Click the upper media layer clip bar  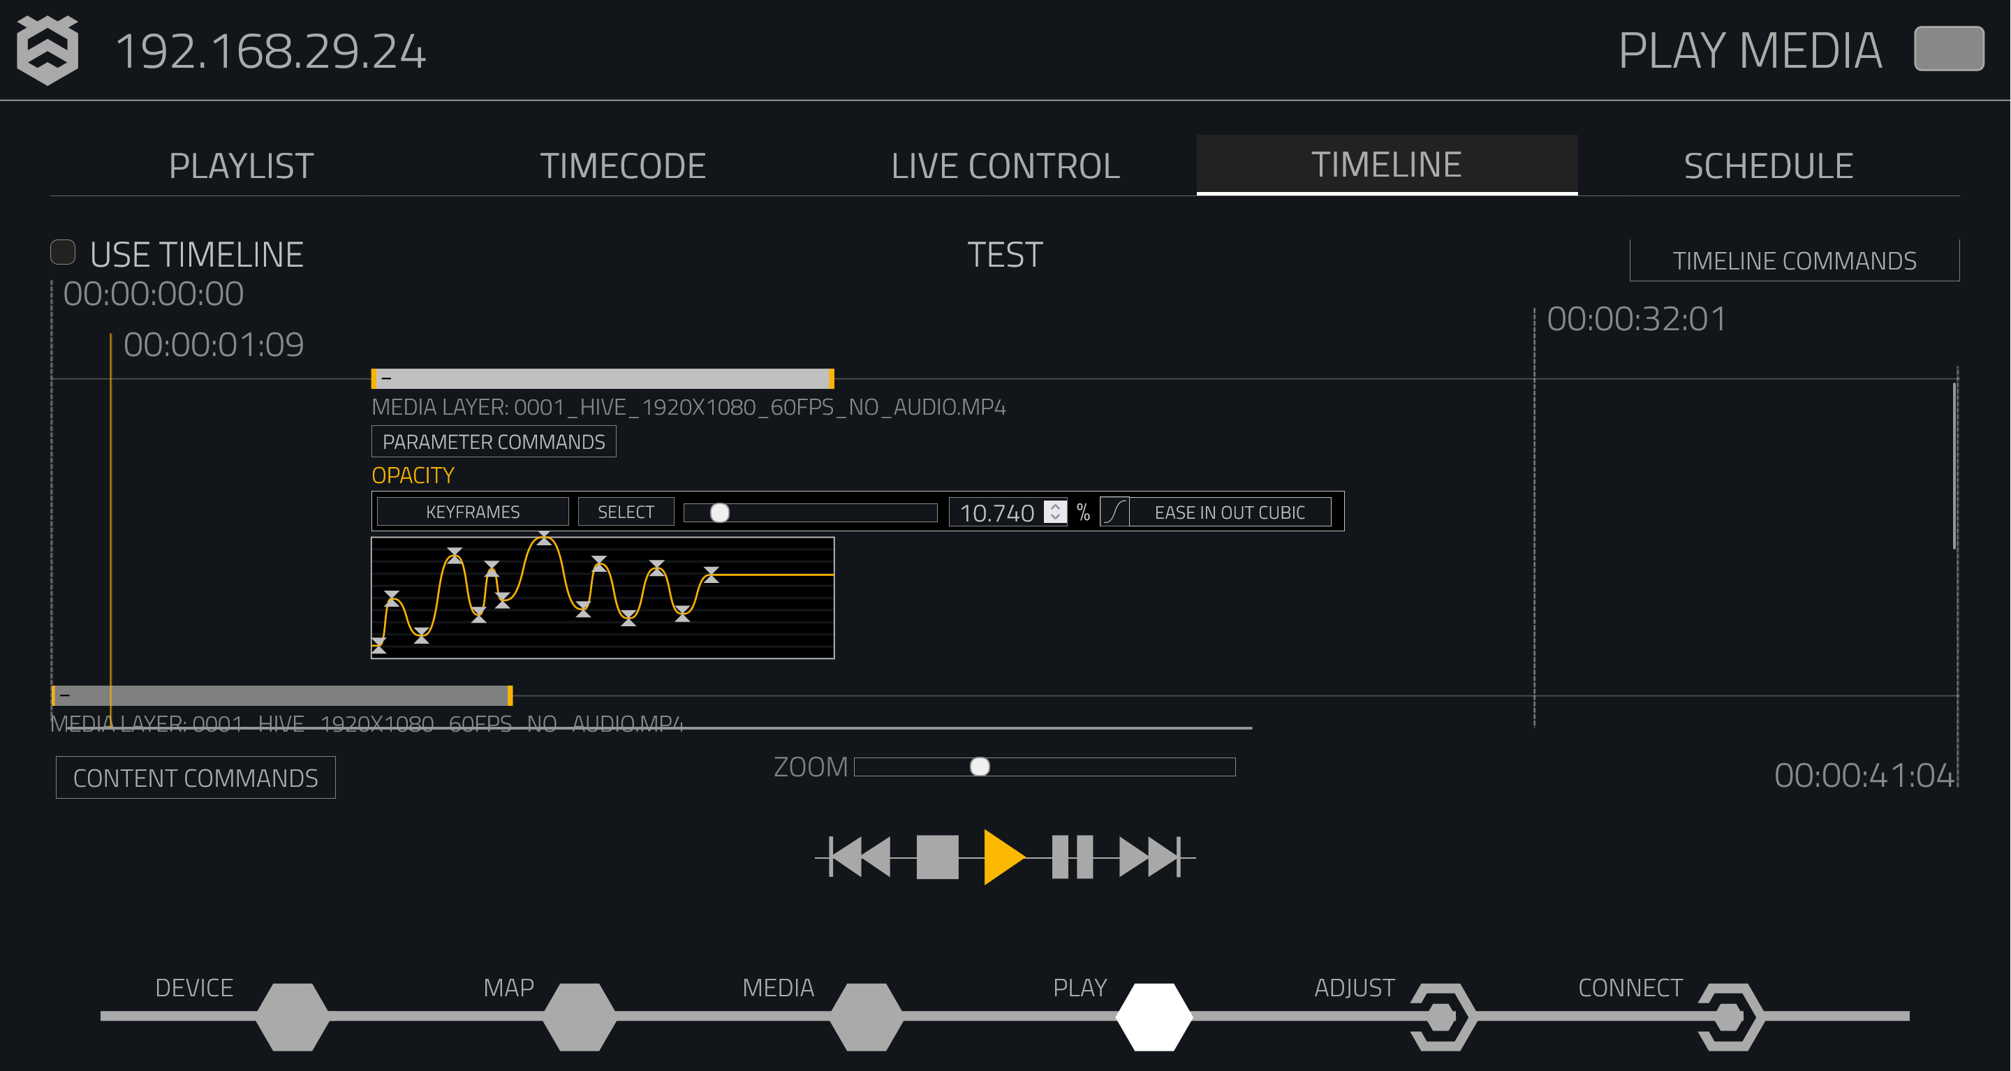[x=603, y=378]
